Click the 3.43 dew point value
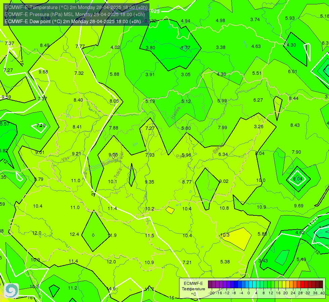Viewport: 329px width, 302px height. click(x=263, y=261)
